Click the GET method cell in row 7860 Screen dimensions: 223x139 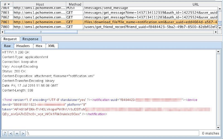click(x=74, y=27)
